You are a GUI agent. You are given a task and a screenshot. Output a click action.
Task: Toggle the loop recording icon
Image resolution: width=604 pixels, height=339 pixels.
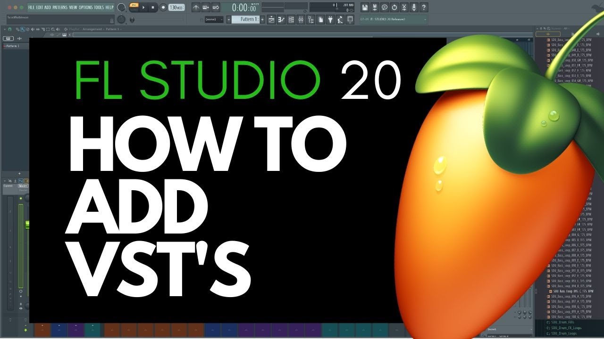216,8
